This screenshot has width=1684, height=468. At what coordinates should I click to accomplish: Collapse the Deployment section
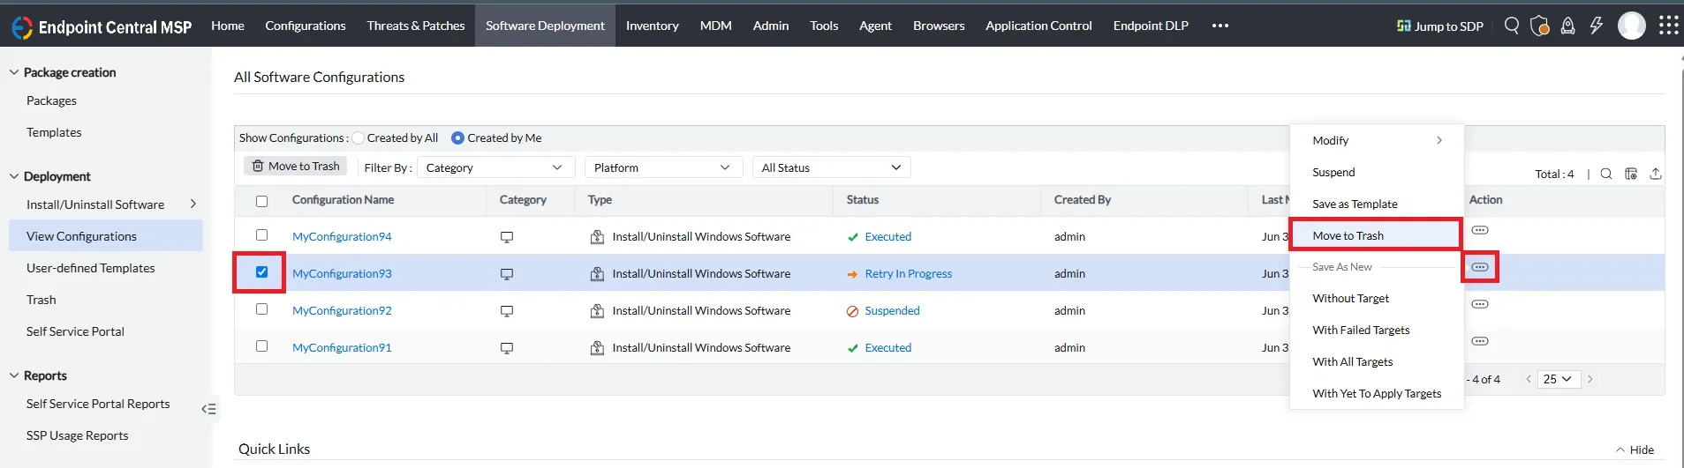(x=14, y=176)
